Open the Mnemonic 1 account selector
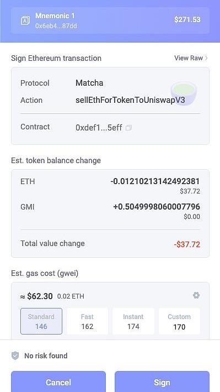The width and height of the screenshot is (220, 392). click(110, 20)
